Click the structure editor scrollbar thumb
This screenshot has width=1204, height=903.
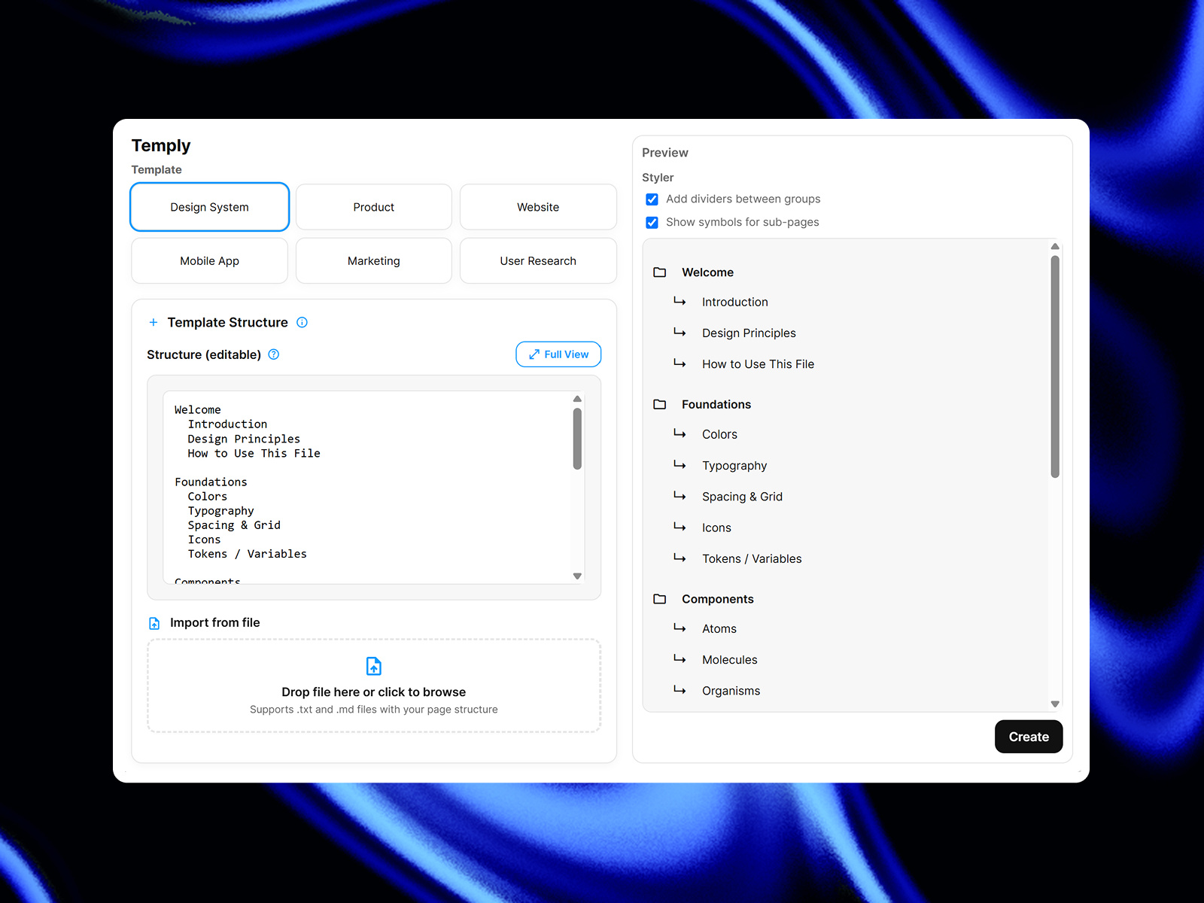(577, 439)
